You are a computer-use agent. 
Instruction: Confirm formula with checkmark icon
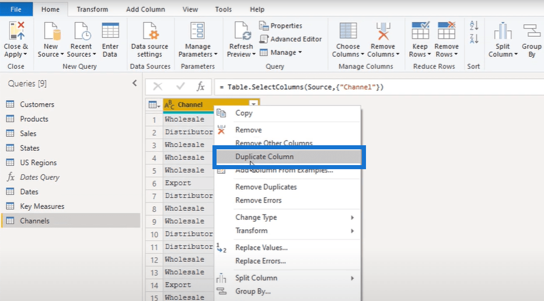(x=180, y=86)
